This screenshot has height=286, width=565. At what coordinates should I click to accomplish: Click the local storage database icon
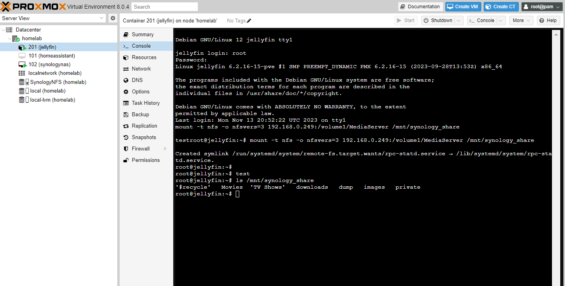point(24,91)
